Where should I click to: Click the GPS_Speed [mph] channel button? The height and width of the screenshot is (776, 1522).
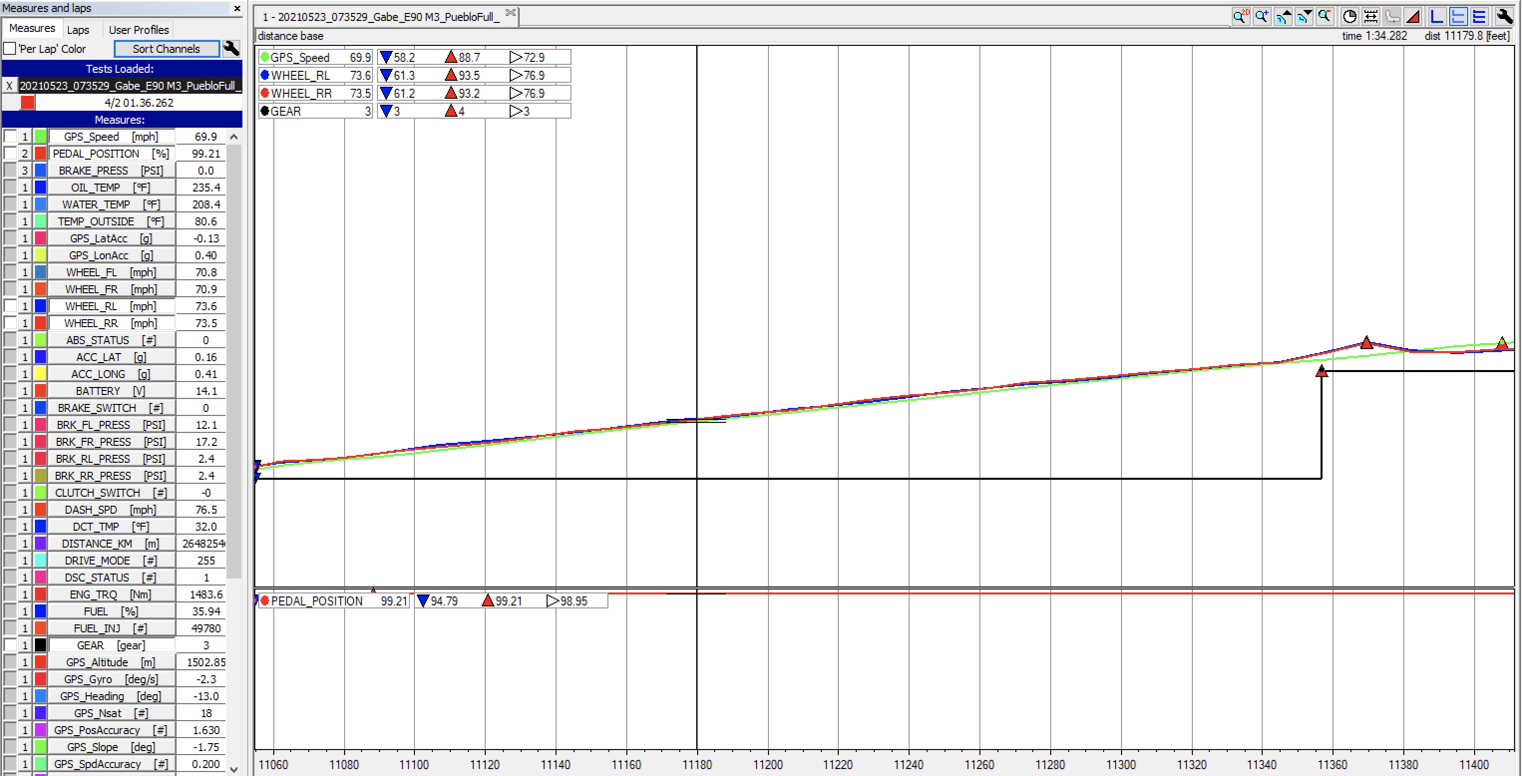click(112, 137)
